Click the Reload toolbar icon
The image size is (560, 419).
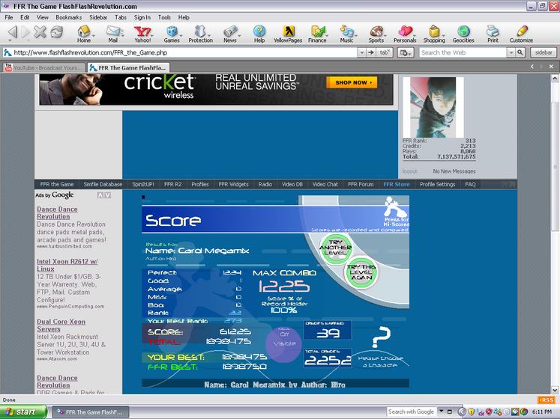tap(56, 32)
